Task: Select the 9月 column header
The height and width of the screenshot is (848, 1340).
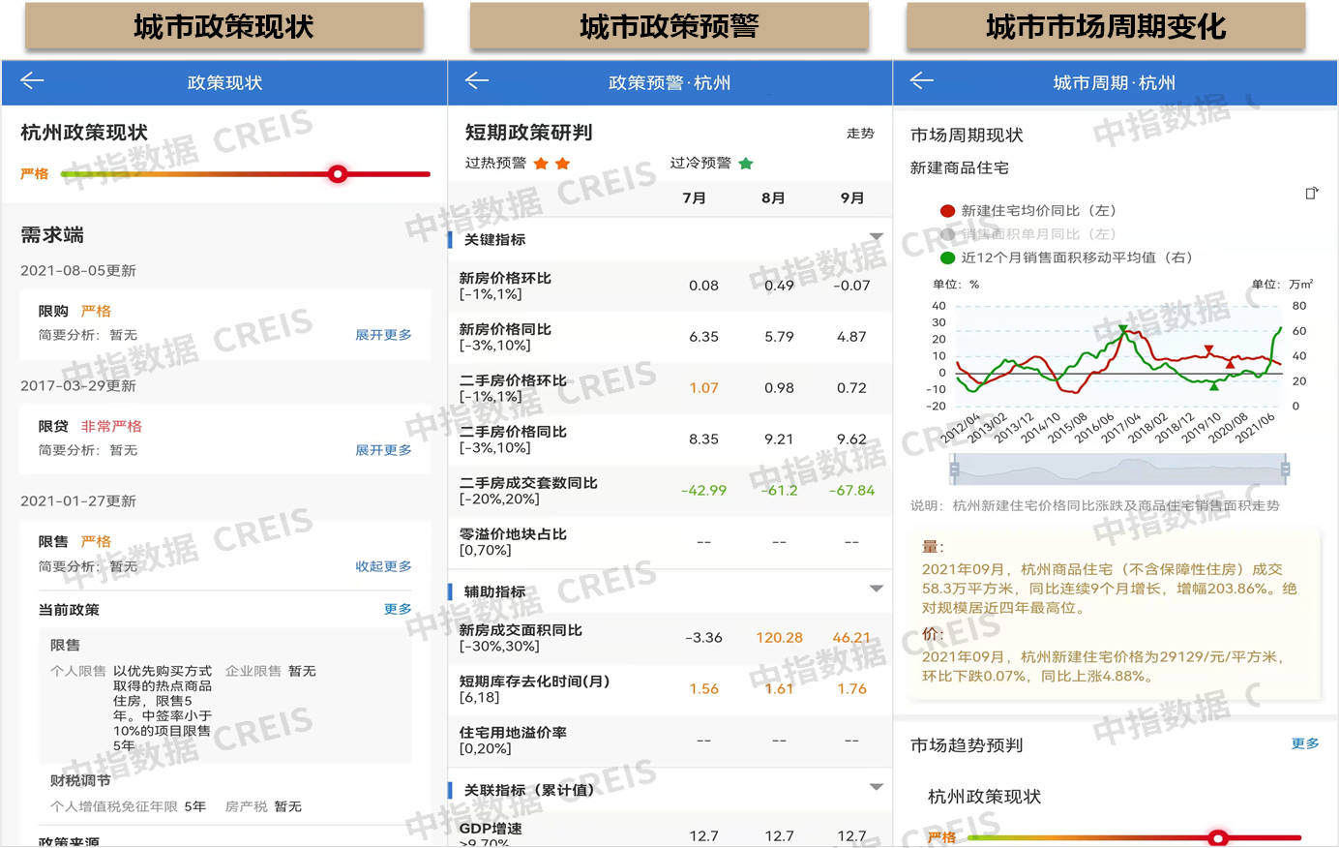Action: click(851, 198)
